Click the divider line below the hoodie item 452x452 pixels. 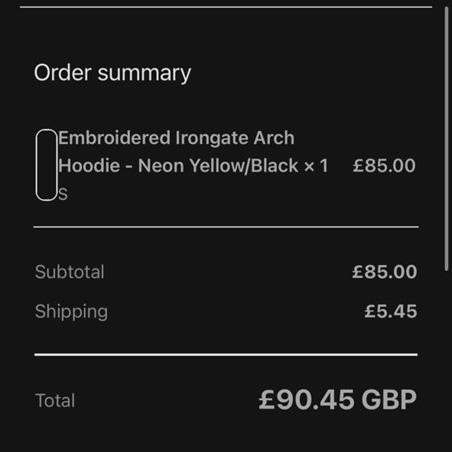pyautogui.click(x=226, y=227)
